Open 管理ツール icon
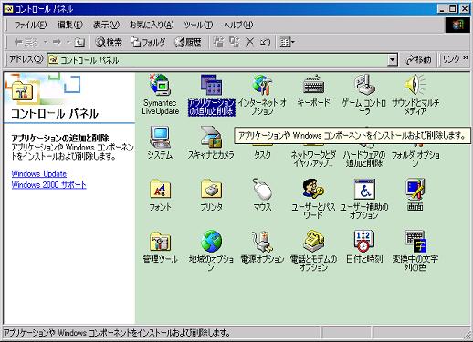This screenshot has height=342, width=473. [160, 242]
